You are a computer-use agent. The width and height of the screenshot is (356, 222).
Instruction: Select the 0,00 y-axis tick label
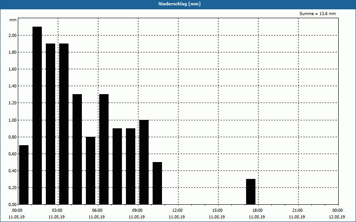[12, 205]
